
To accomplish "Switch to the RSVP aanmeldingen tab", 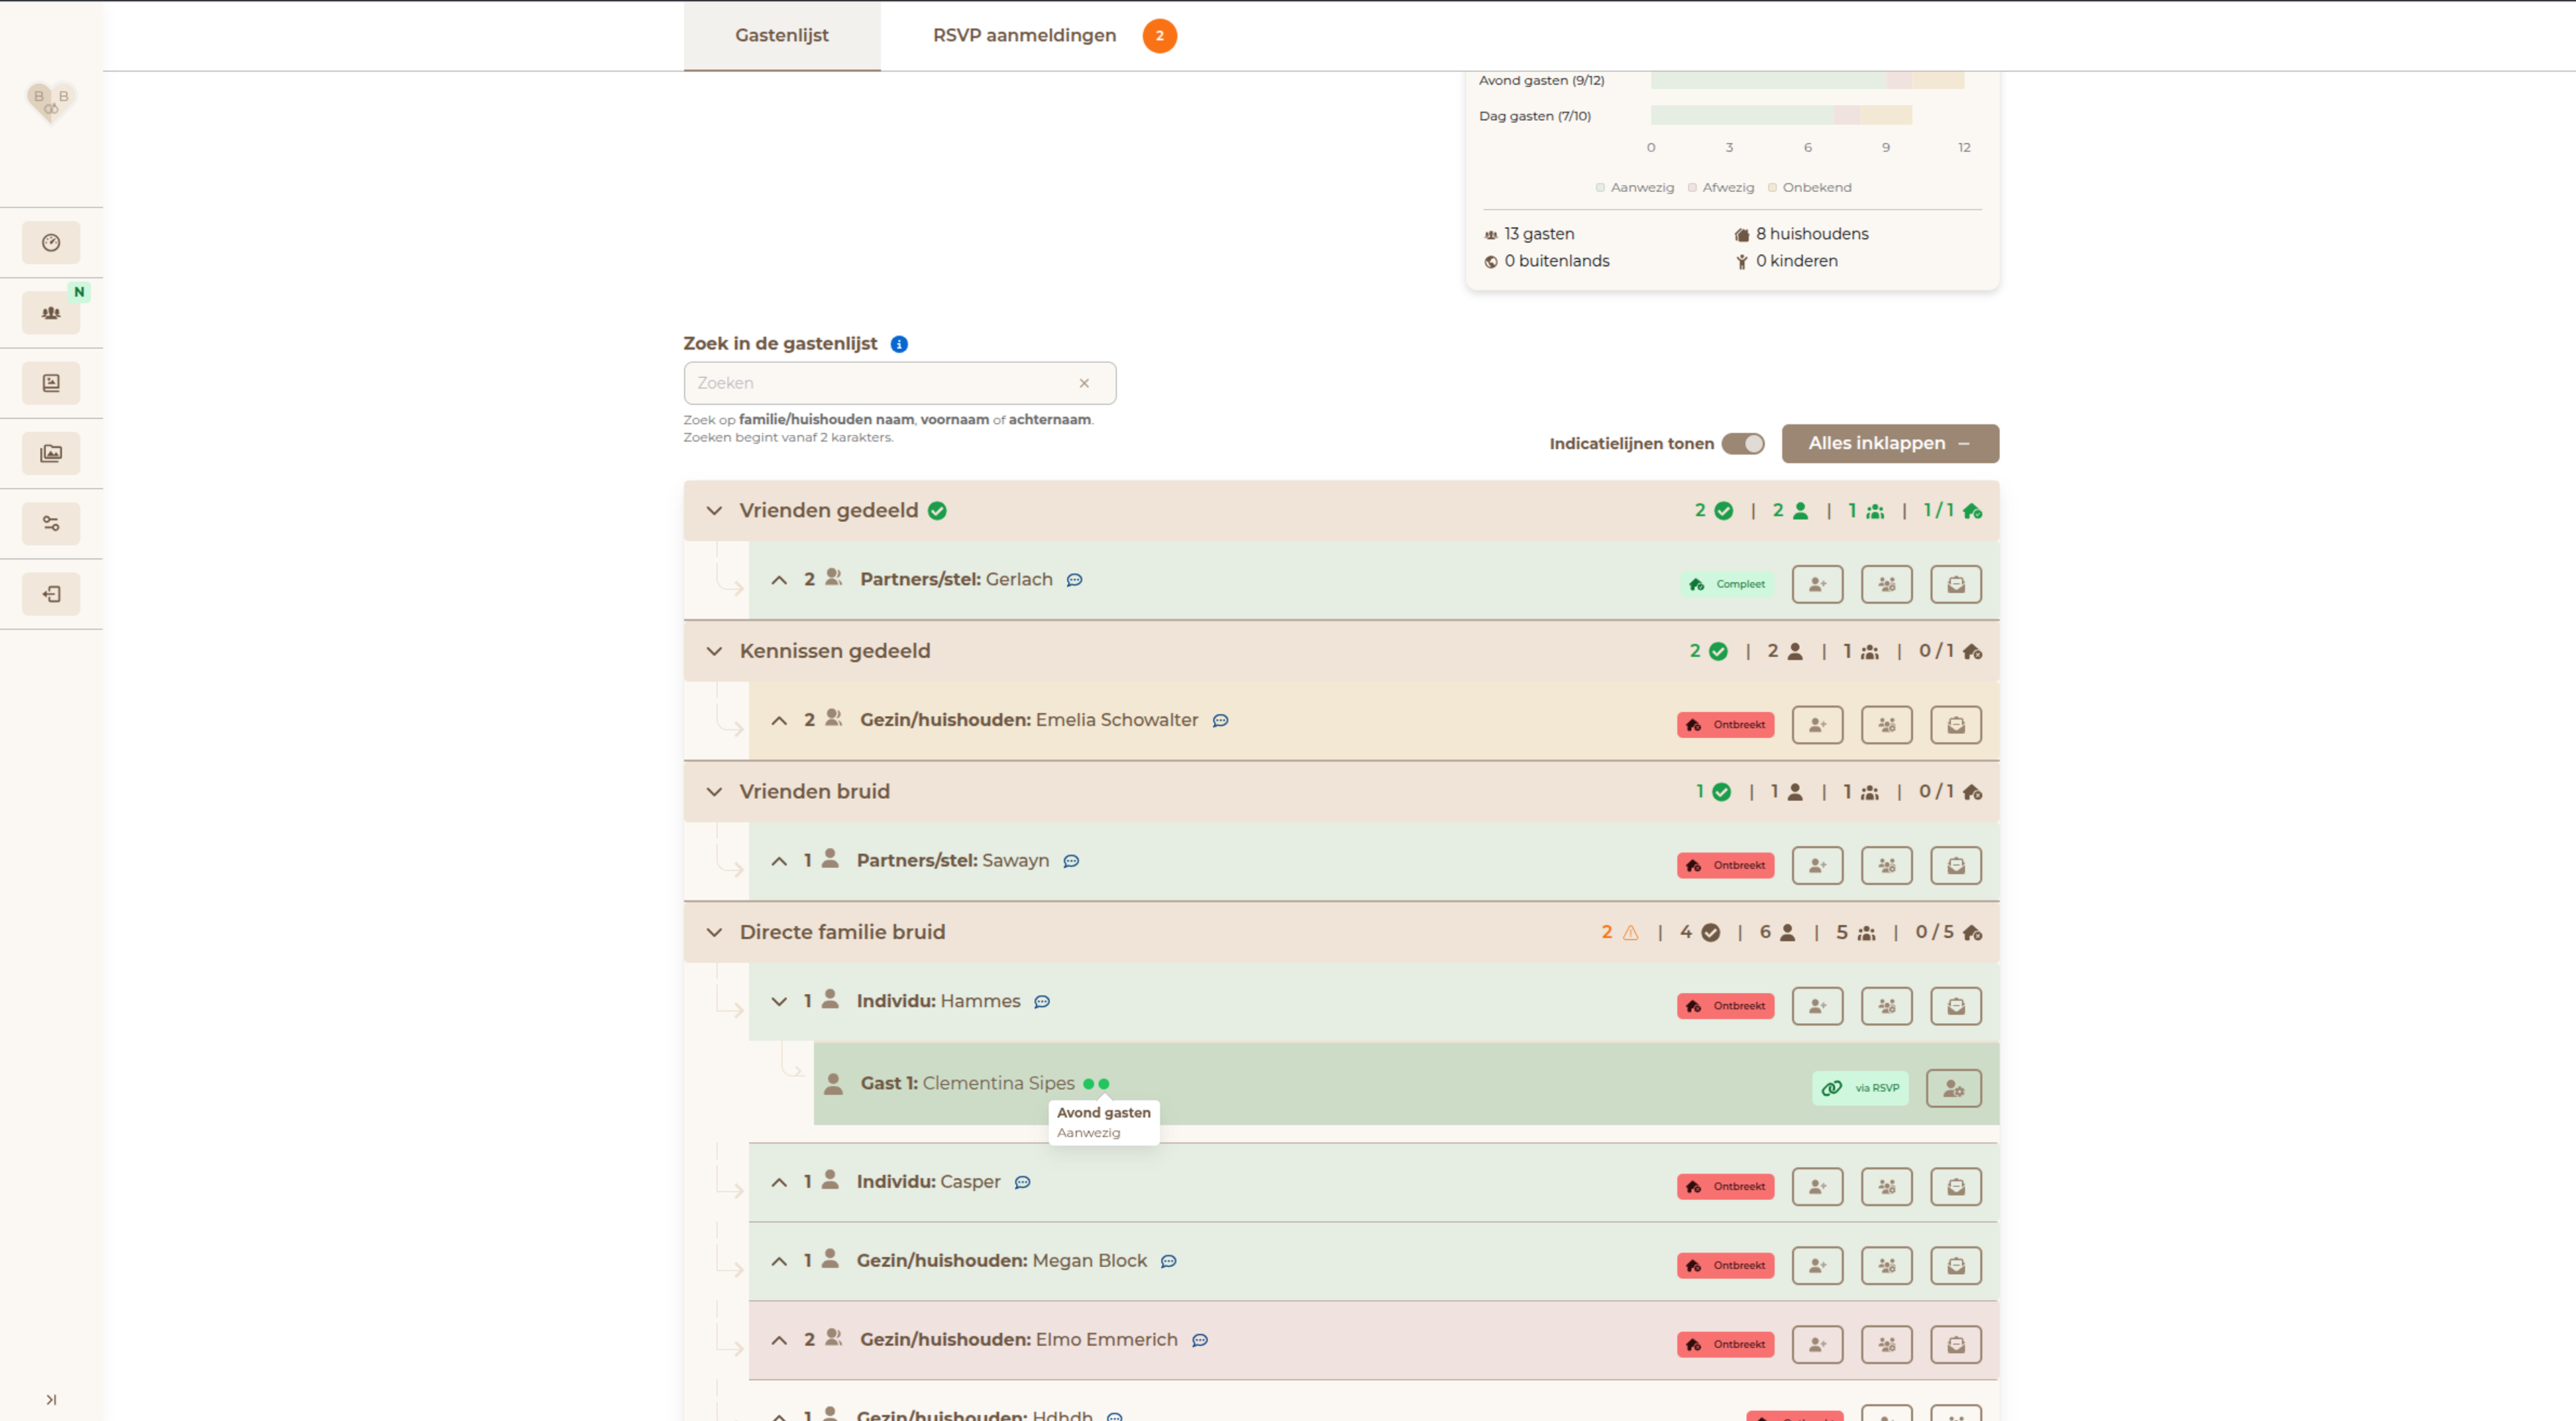I will click(x=1054, y=36).
